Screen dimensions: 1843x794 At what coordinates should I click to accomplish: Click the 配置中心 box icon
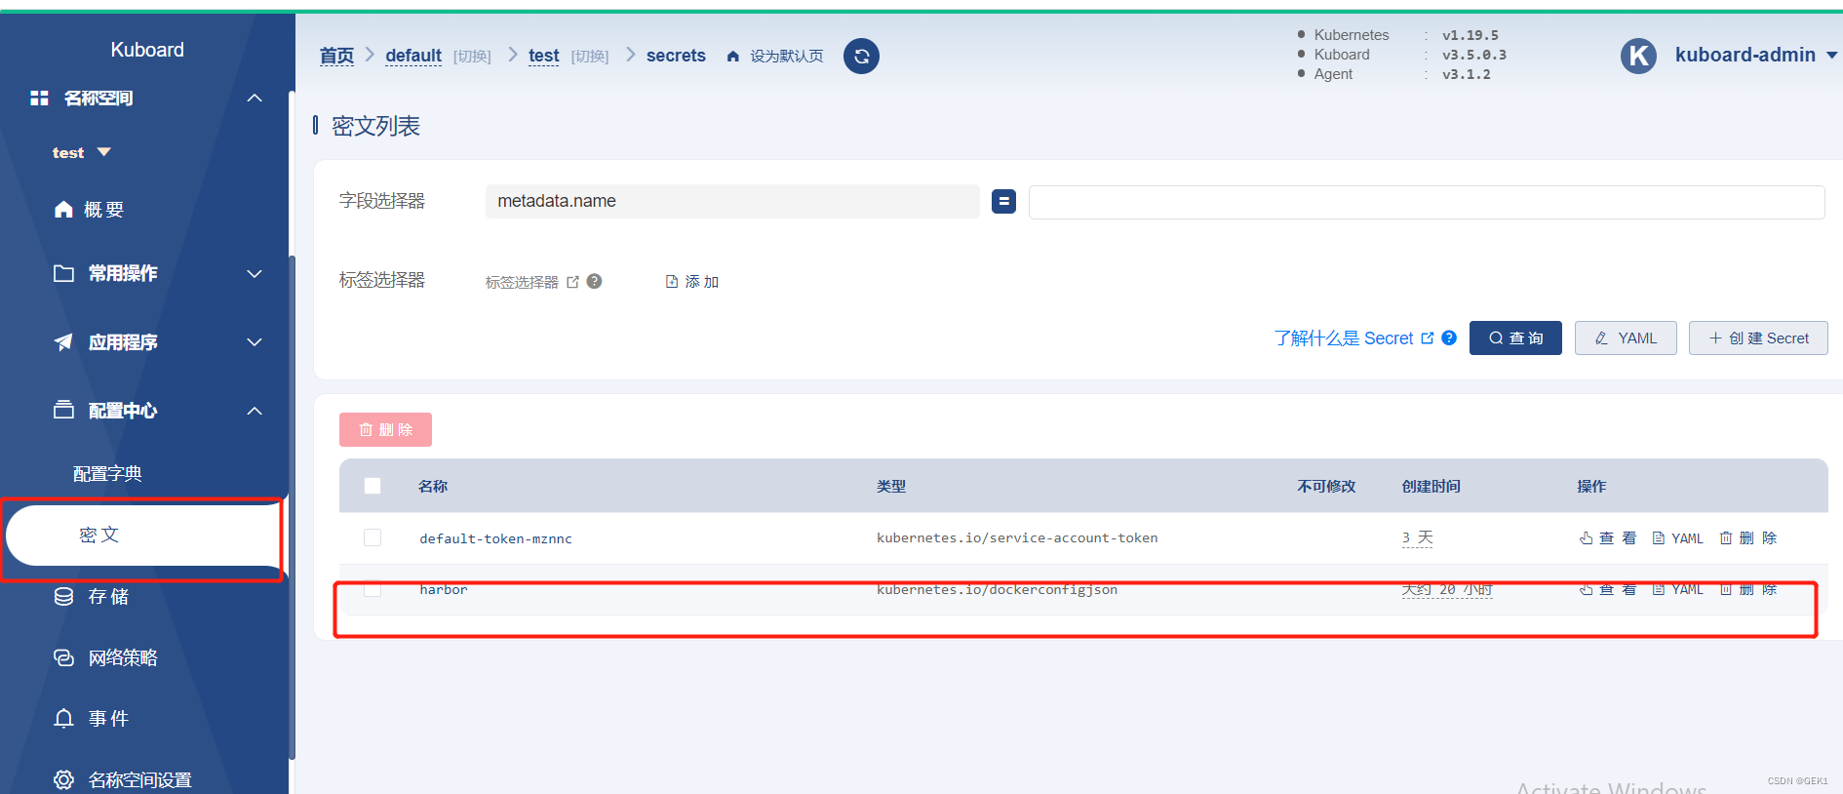[63, 410]
